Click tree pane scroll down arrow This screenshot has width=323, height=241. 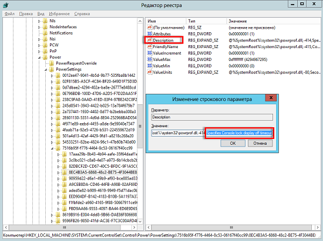(140, 221)
